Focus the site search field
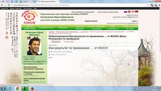 [x=115, y=21]
